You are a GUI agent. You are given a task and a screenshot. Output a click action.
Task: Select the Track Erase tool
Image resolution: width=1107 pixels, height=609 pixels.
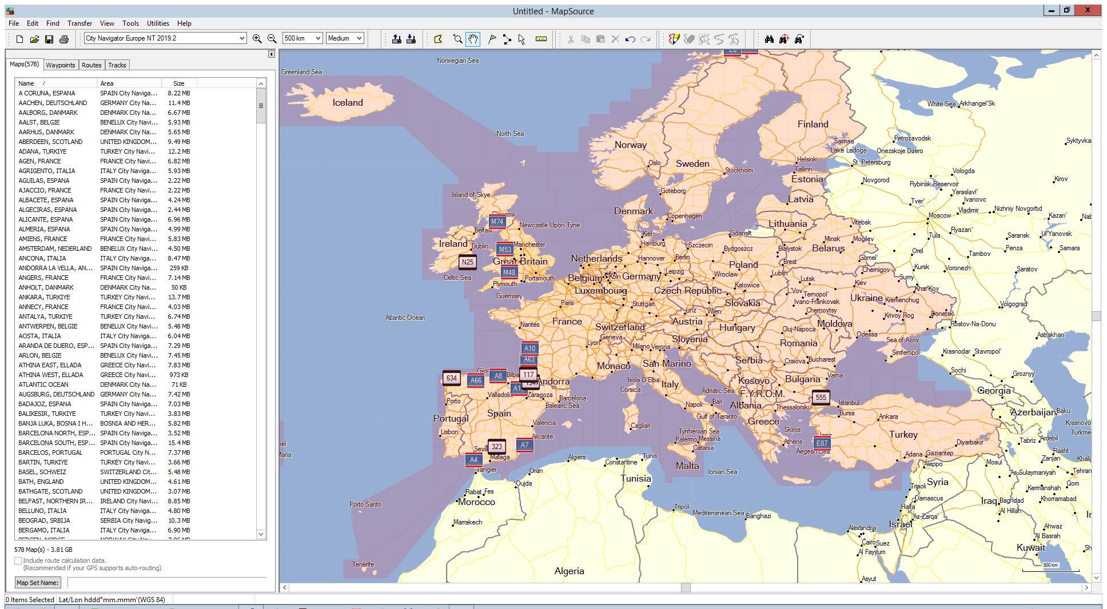click(x=690, y=39)
